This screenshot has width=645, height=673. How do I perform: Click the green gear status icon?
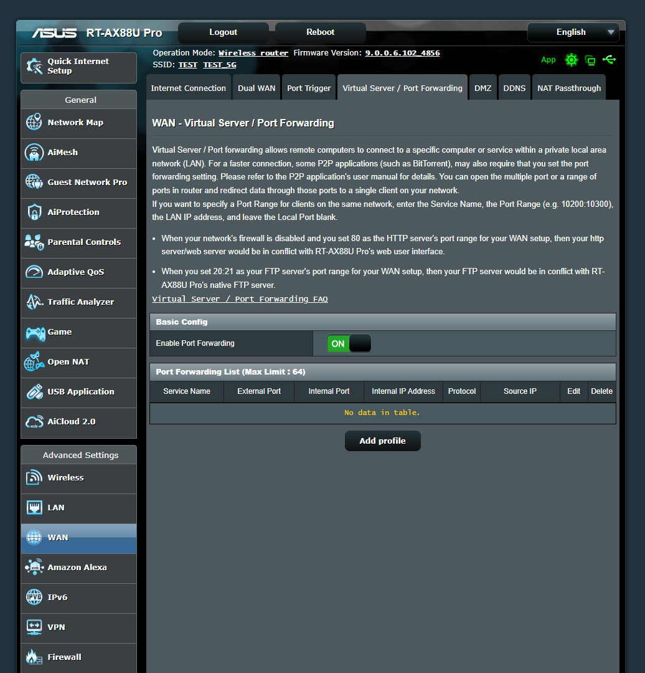572,60
